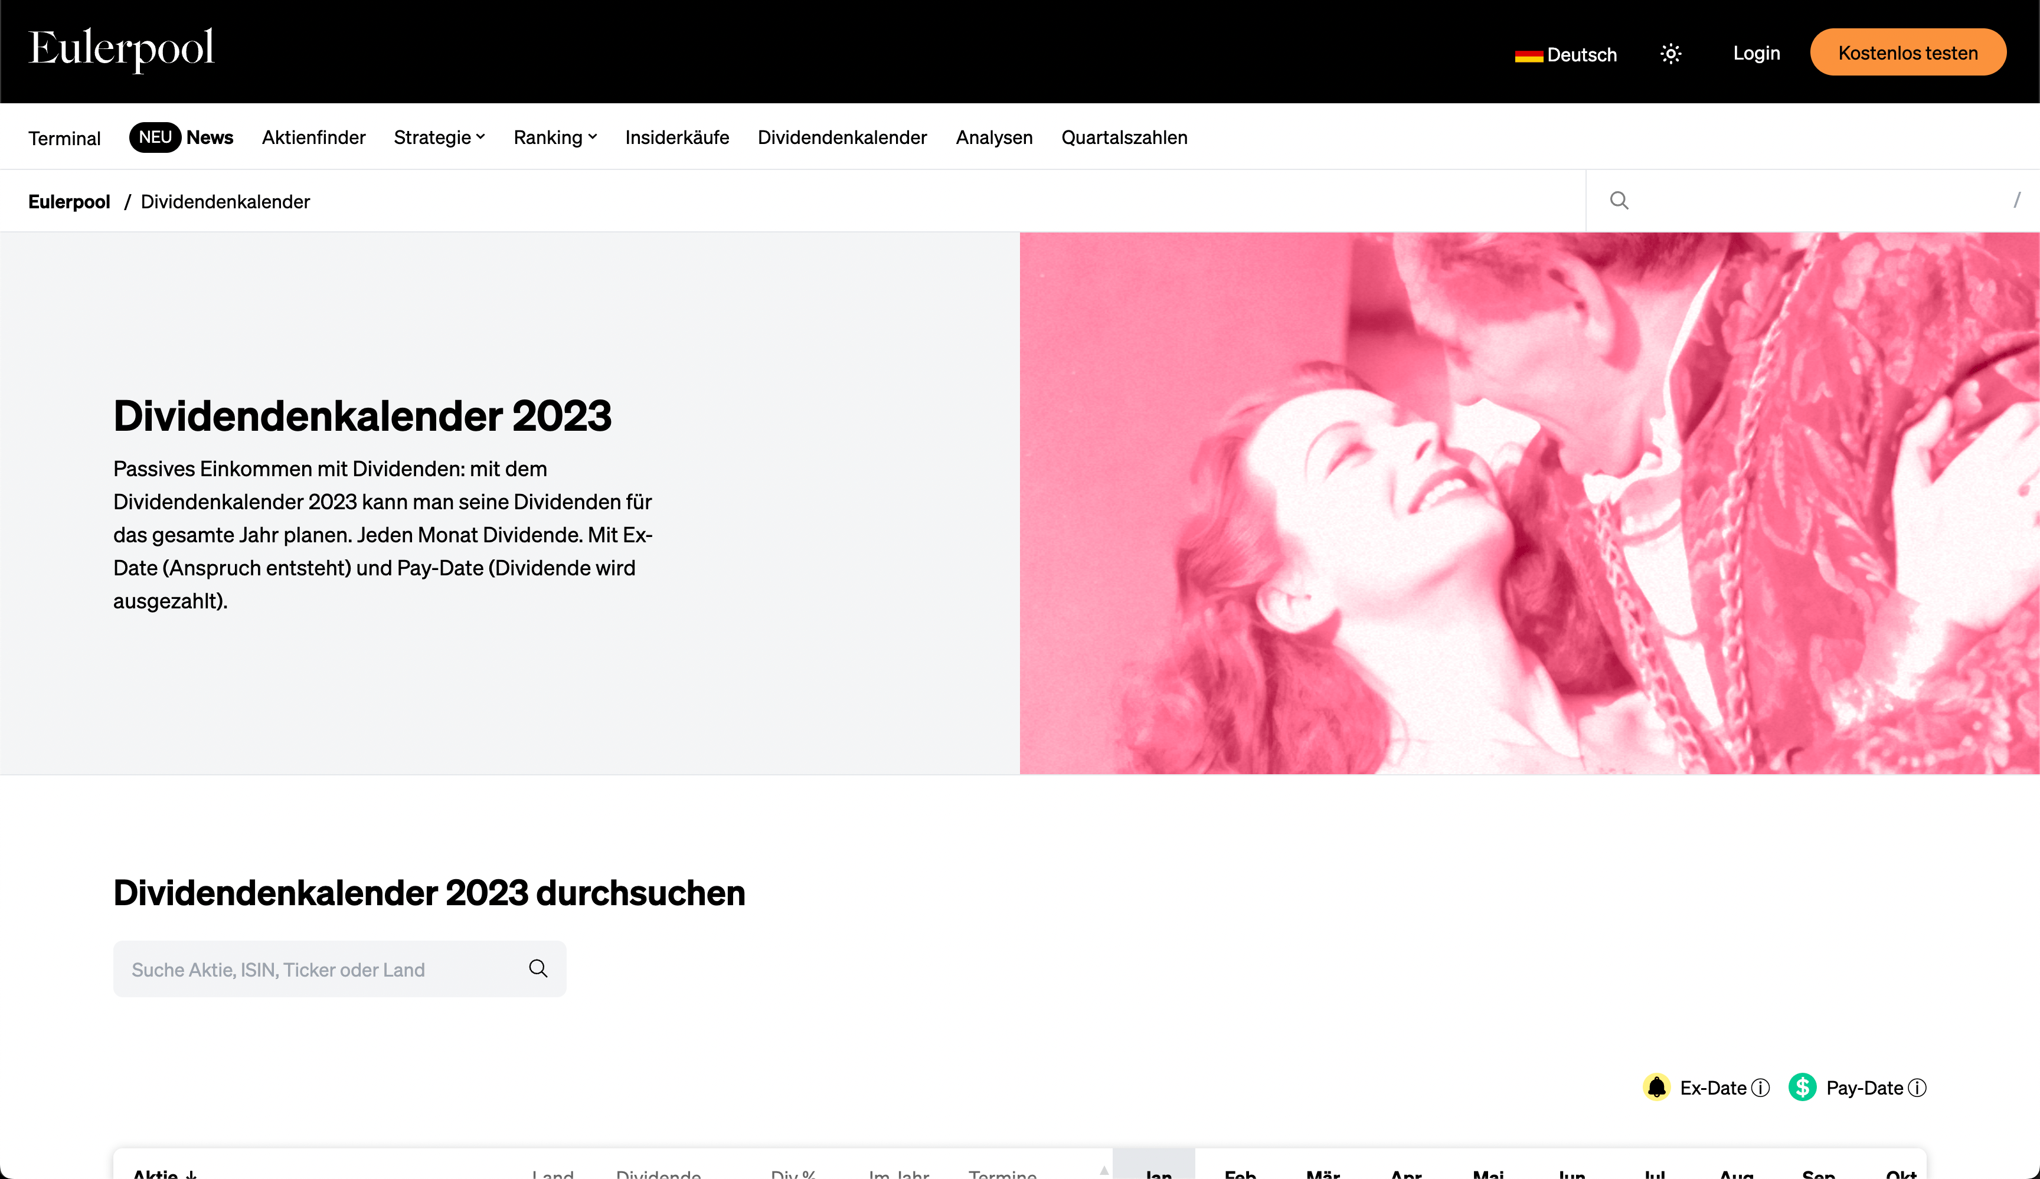Click the yellow Ex-Date bell icon
Screen dimensions: 2040x1179
(1656, 1088)
